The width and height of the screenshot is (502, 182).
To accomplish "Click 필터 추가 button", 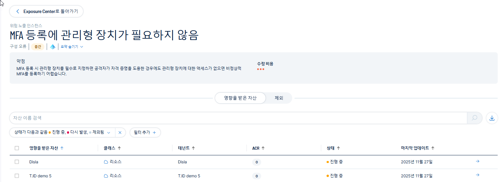I will coord(145,132).
